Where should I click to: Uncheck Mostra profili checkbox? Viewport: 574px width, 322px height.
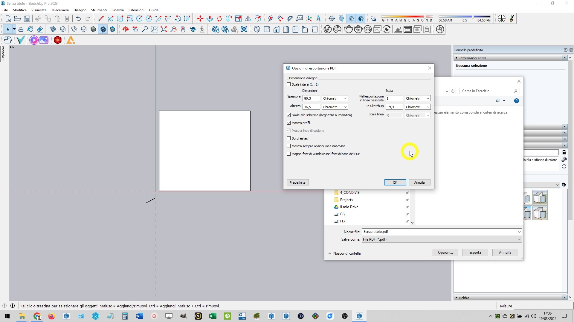288,123
